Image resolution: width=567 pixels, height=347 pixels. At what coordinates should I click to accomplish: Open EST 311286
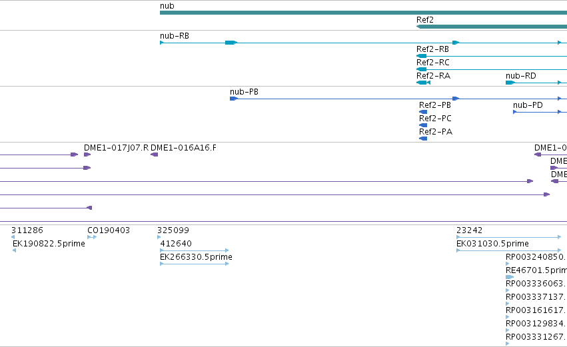pyautogui.click(x=27, y=230)
